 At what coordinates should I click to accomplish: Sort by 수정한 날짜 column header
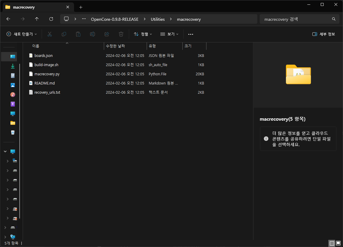[115, 46]
